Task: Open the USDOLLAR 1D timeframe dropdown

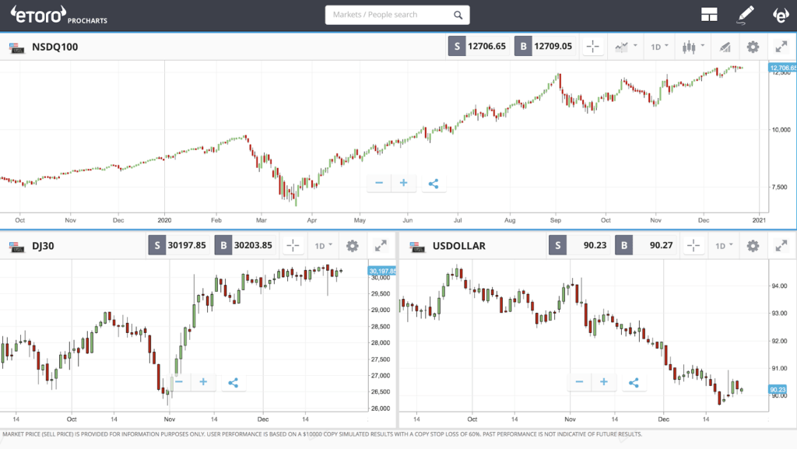Action: (724, 246)
